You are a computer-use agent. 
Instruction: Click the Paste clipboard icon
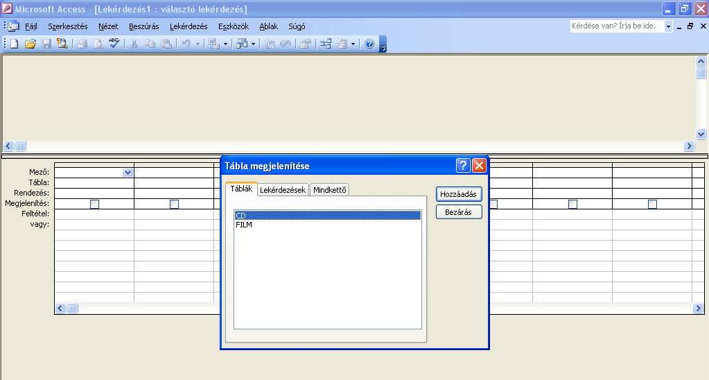coord(166,44)
